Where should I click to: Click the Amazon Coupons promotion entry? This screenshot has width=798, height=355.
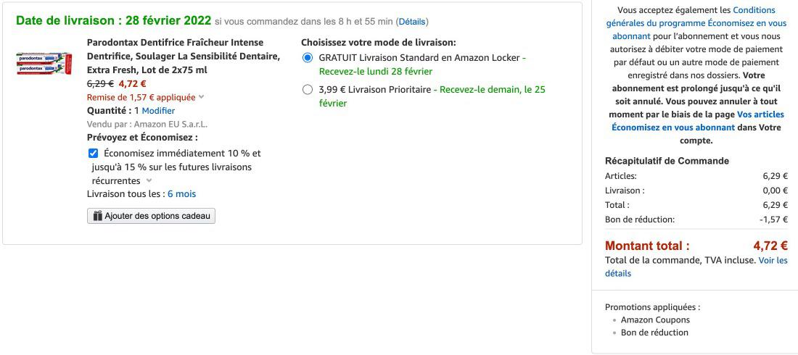655,319
